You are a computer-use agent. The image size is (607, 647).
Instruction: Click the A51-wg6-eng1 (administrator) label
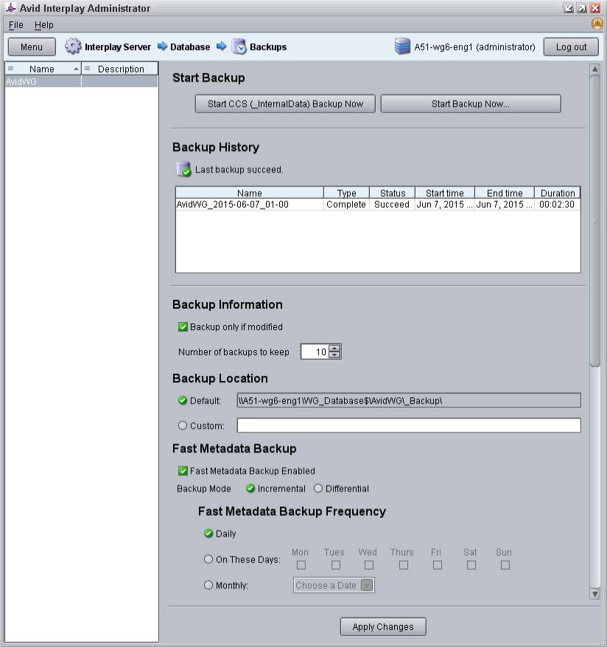(474, 46)
